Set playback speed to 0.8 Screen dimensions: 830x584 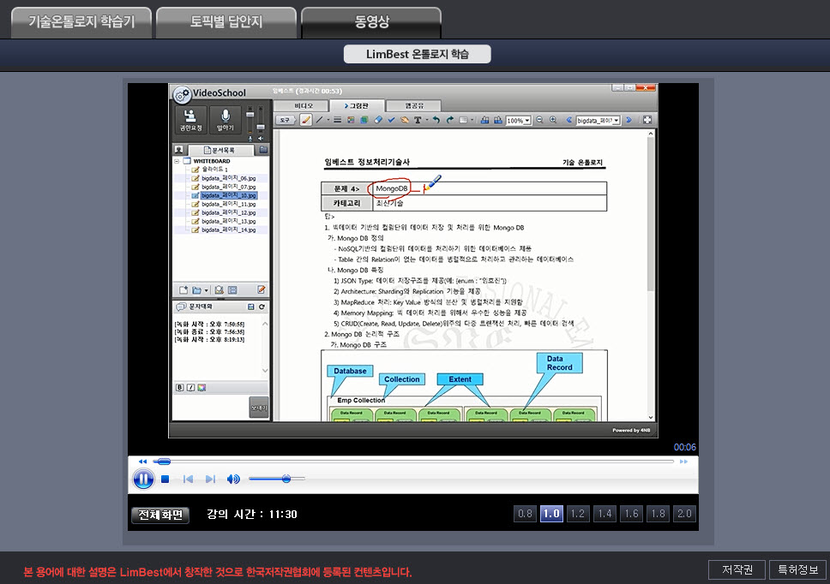click(x=525, y=514)
